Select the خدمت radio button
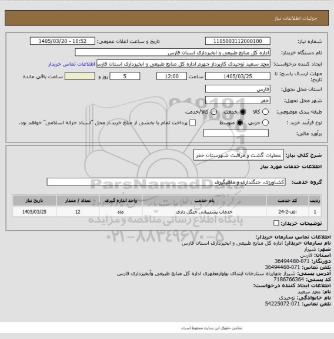334x339 pixels. pyautogui.click(x=243, y=112)
